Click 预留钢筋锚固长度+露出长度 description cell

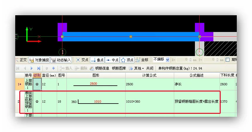197,101
